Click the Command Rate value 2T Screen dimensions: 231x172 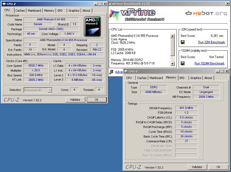[186, 141]
